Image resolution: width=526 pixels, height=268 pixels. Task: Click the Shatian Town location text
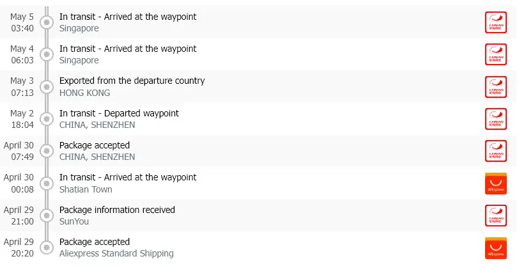point(86,189)
